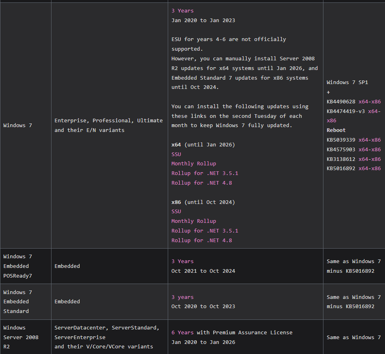385x354 pixels.
Task: Open x86 Rollup for .NET 4.8 link
Action: pos(202,240)
